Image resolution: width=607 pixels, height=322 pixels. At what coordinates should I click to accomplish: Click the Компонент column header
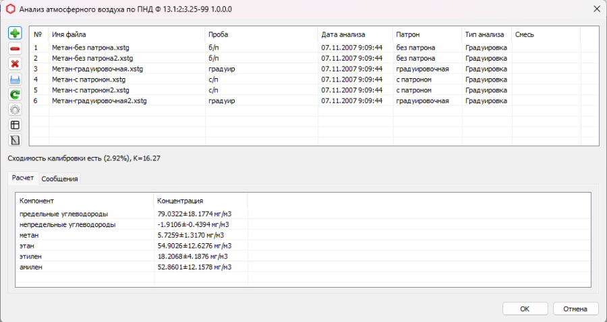pos(85,201)
